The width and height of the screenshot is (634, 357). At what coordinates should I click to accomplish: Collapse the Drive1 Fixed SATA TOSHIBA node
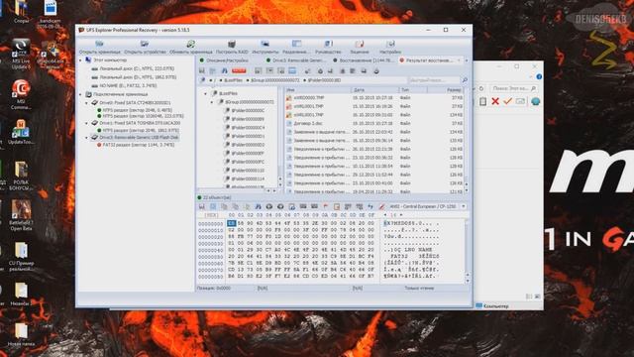point(86,123)
